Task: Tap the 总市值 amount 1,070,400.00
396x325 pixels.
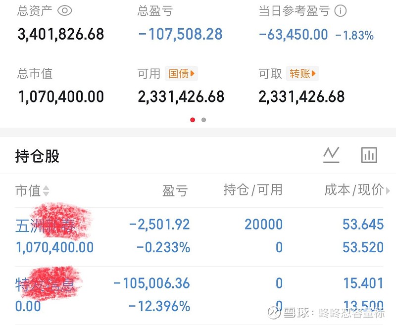Action: tap(61, 96)
